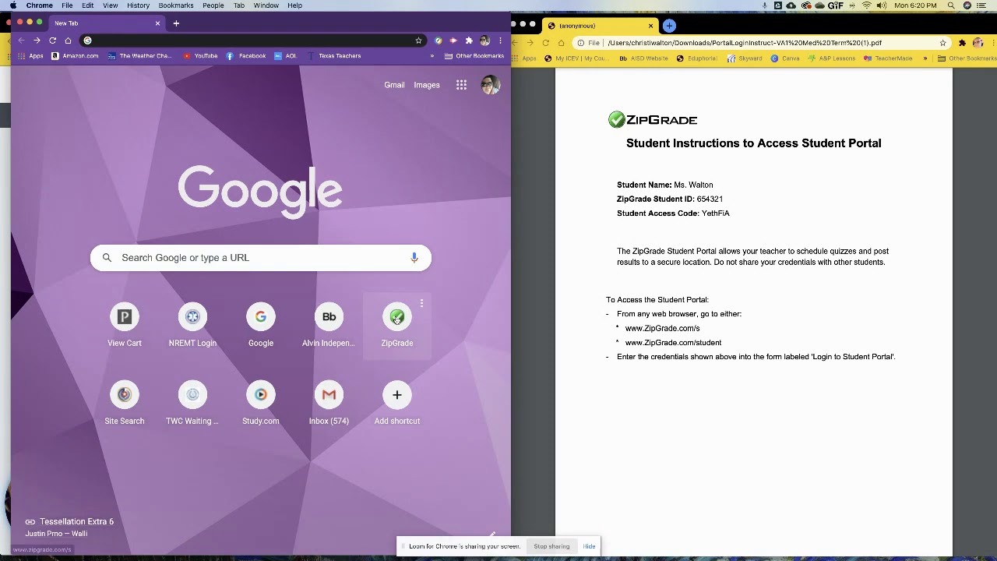Image resolution: width=997 pixels, height=561 pixels.
Task: Bookmark this tab with the star in the purple window
Action: [418, 41]
